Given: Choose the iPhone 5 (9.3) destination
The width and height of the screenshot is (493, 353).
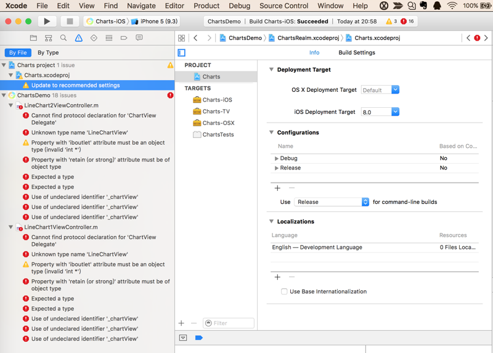Looking at the screenshot, I should coord(155,21).
